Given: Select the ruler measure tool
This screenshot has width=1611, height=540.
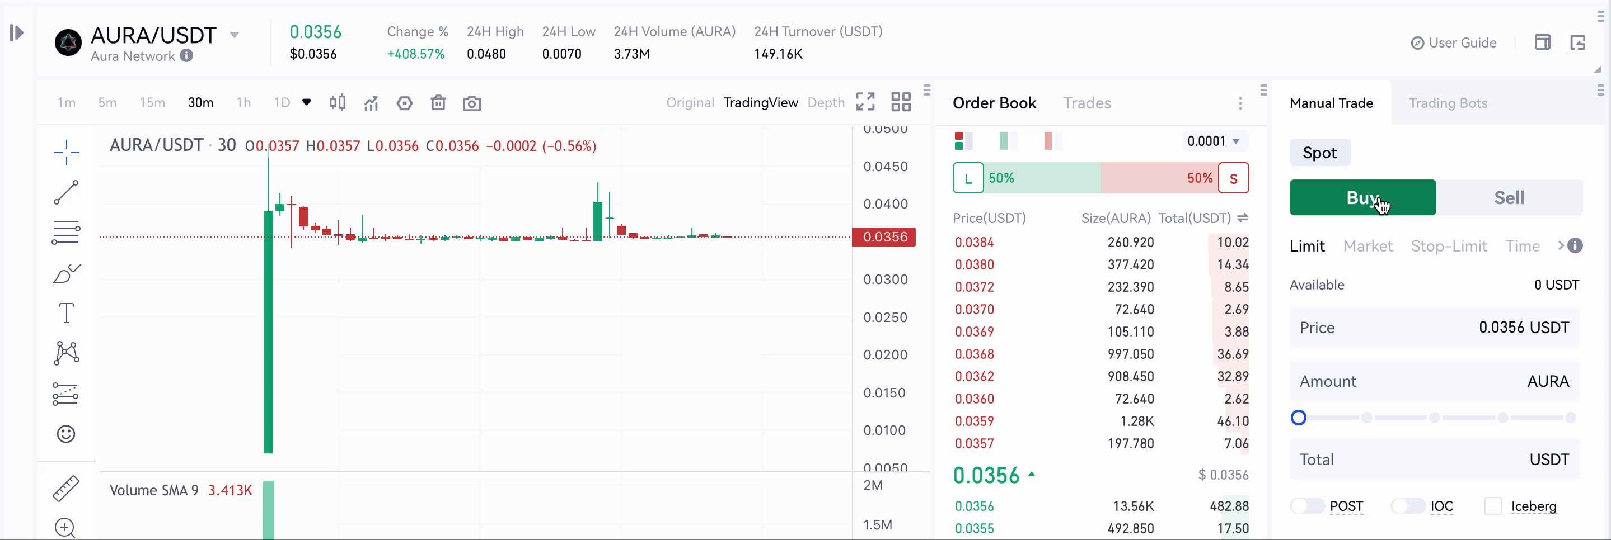Looking at the screenshot, I should click(65, 488).
